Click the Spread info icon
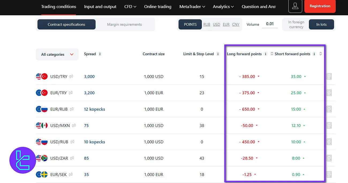 click(100, 54)
